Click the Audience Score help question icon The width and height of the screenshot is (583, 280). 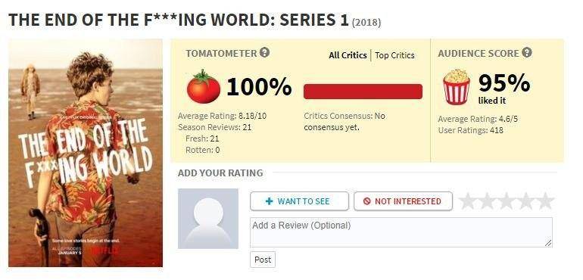click(526, 52)
